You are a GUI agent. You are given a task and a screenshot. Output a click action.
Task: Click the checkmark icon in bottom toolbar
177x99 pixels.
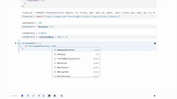tap(33, 96)
